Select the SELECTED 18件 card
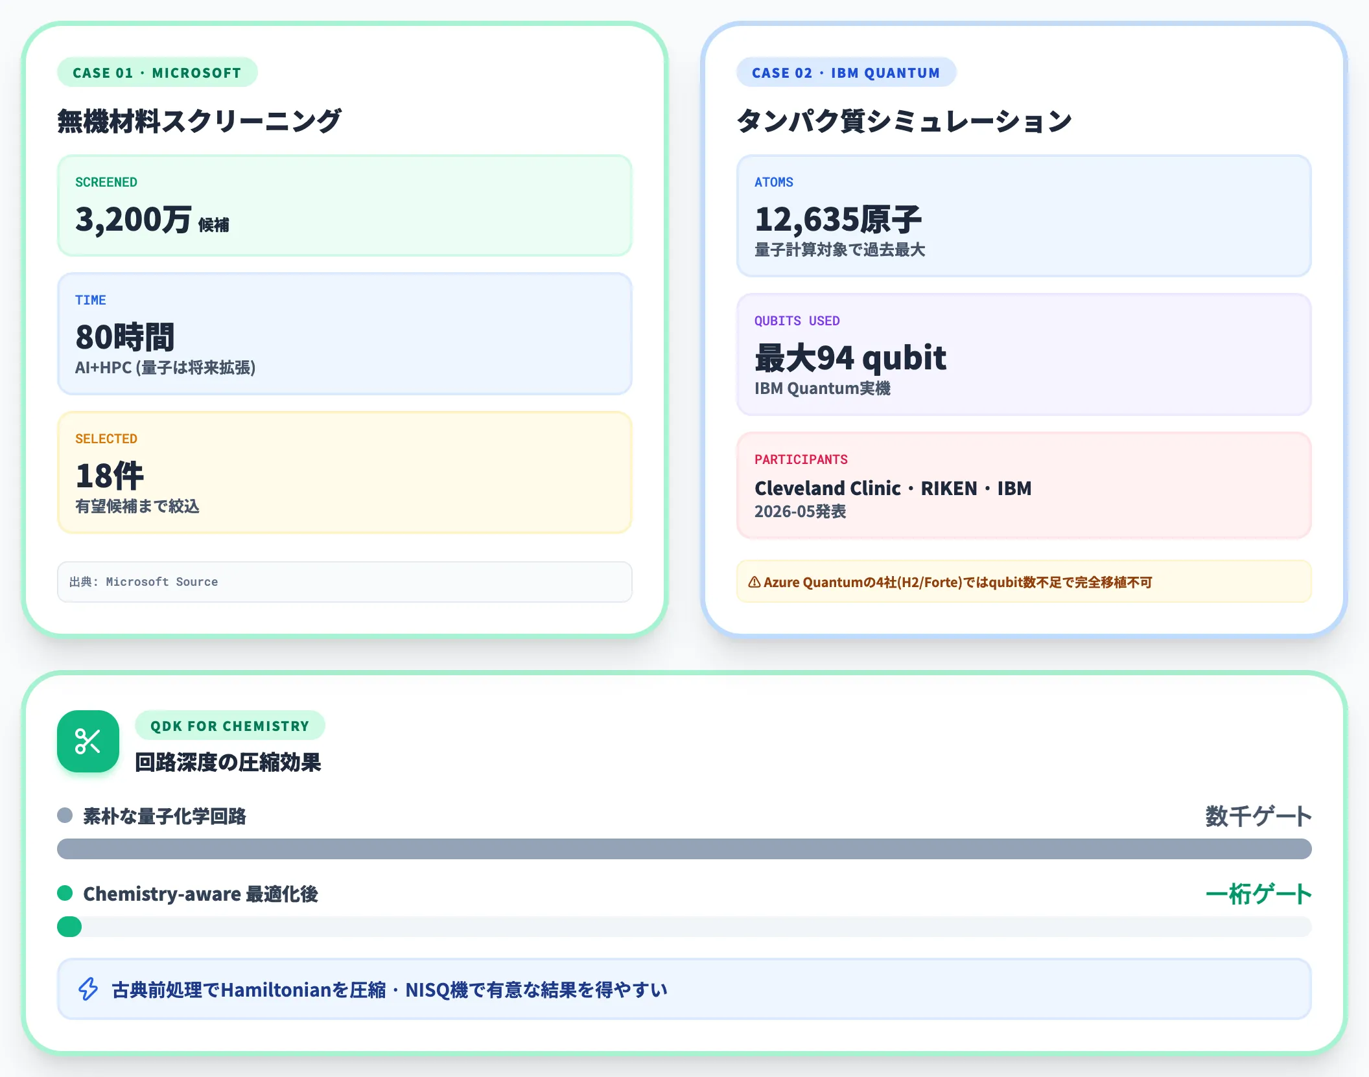1369x1077 pixels. click(x=345, y=472)
